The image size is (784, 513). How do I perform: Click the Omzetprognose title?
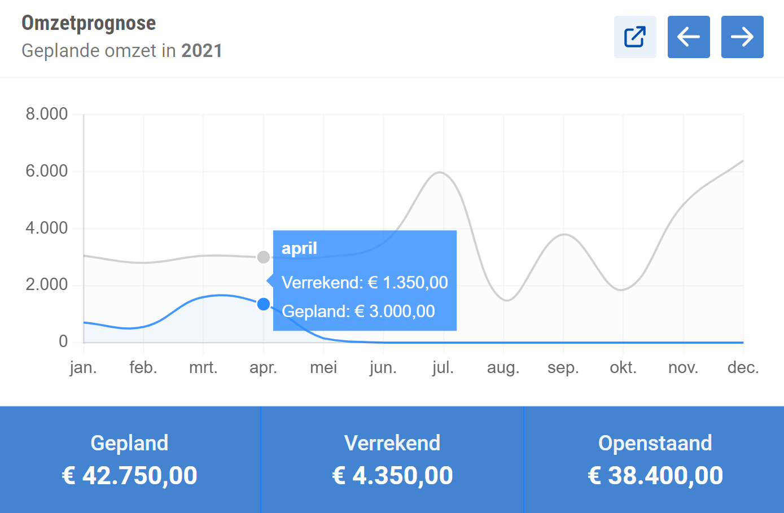pos(89,23)
